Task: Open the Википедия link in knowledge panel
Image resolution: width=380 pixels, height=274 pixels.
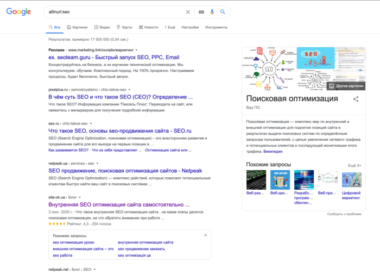Action: click(273, 152)
